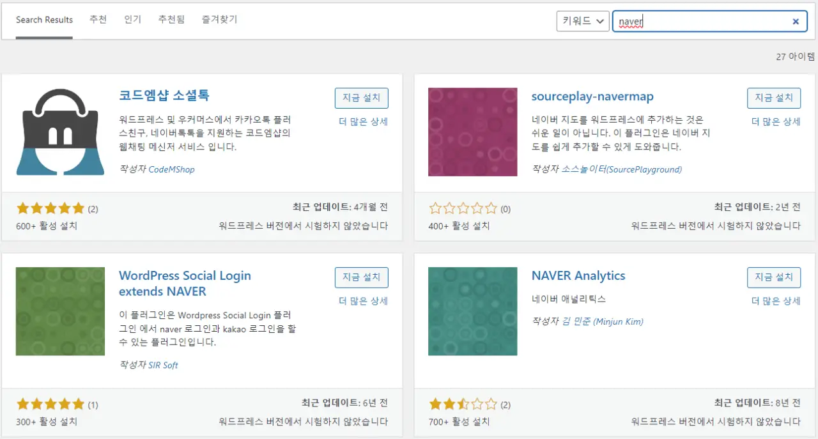Click the sourceplay-navermap plugin thumbnail icon
Image resolution: width=818 pixels, height=439 pixels.
pos(472,132)
